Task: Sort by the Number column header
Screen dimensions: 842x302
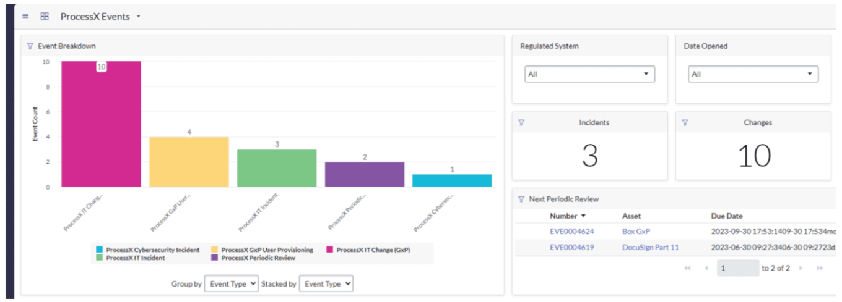Action: (563, 216)
